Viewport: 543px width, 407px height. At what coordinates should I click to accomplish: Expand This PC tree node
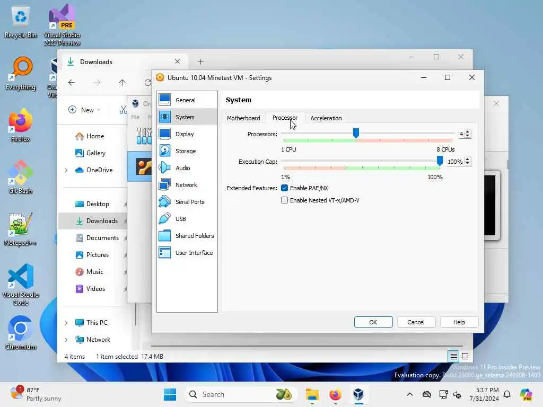(66, 323)
